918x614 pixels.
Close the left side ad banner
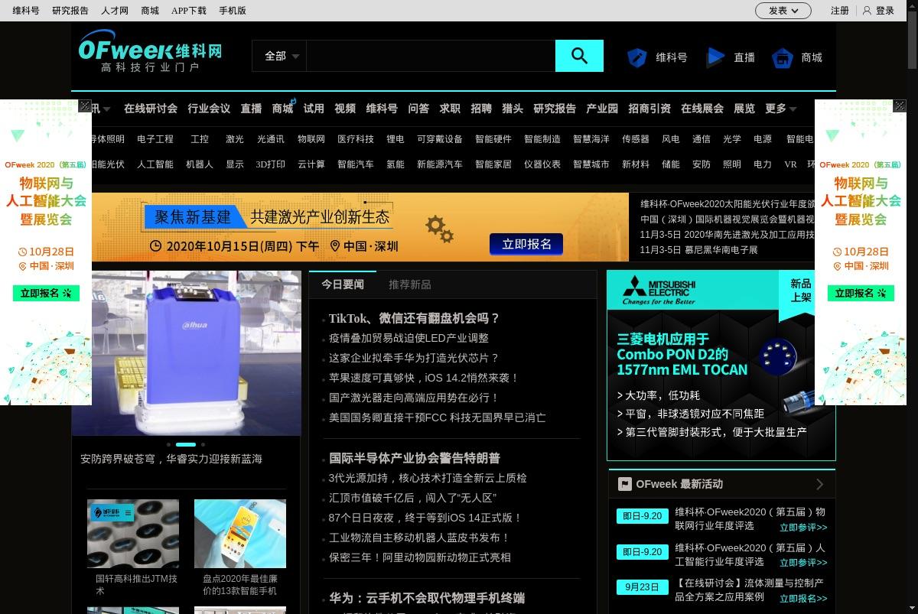pos(85,106)
